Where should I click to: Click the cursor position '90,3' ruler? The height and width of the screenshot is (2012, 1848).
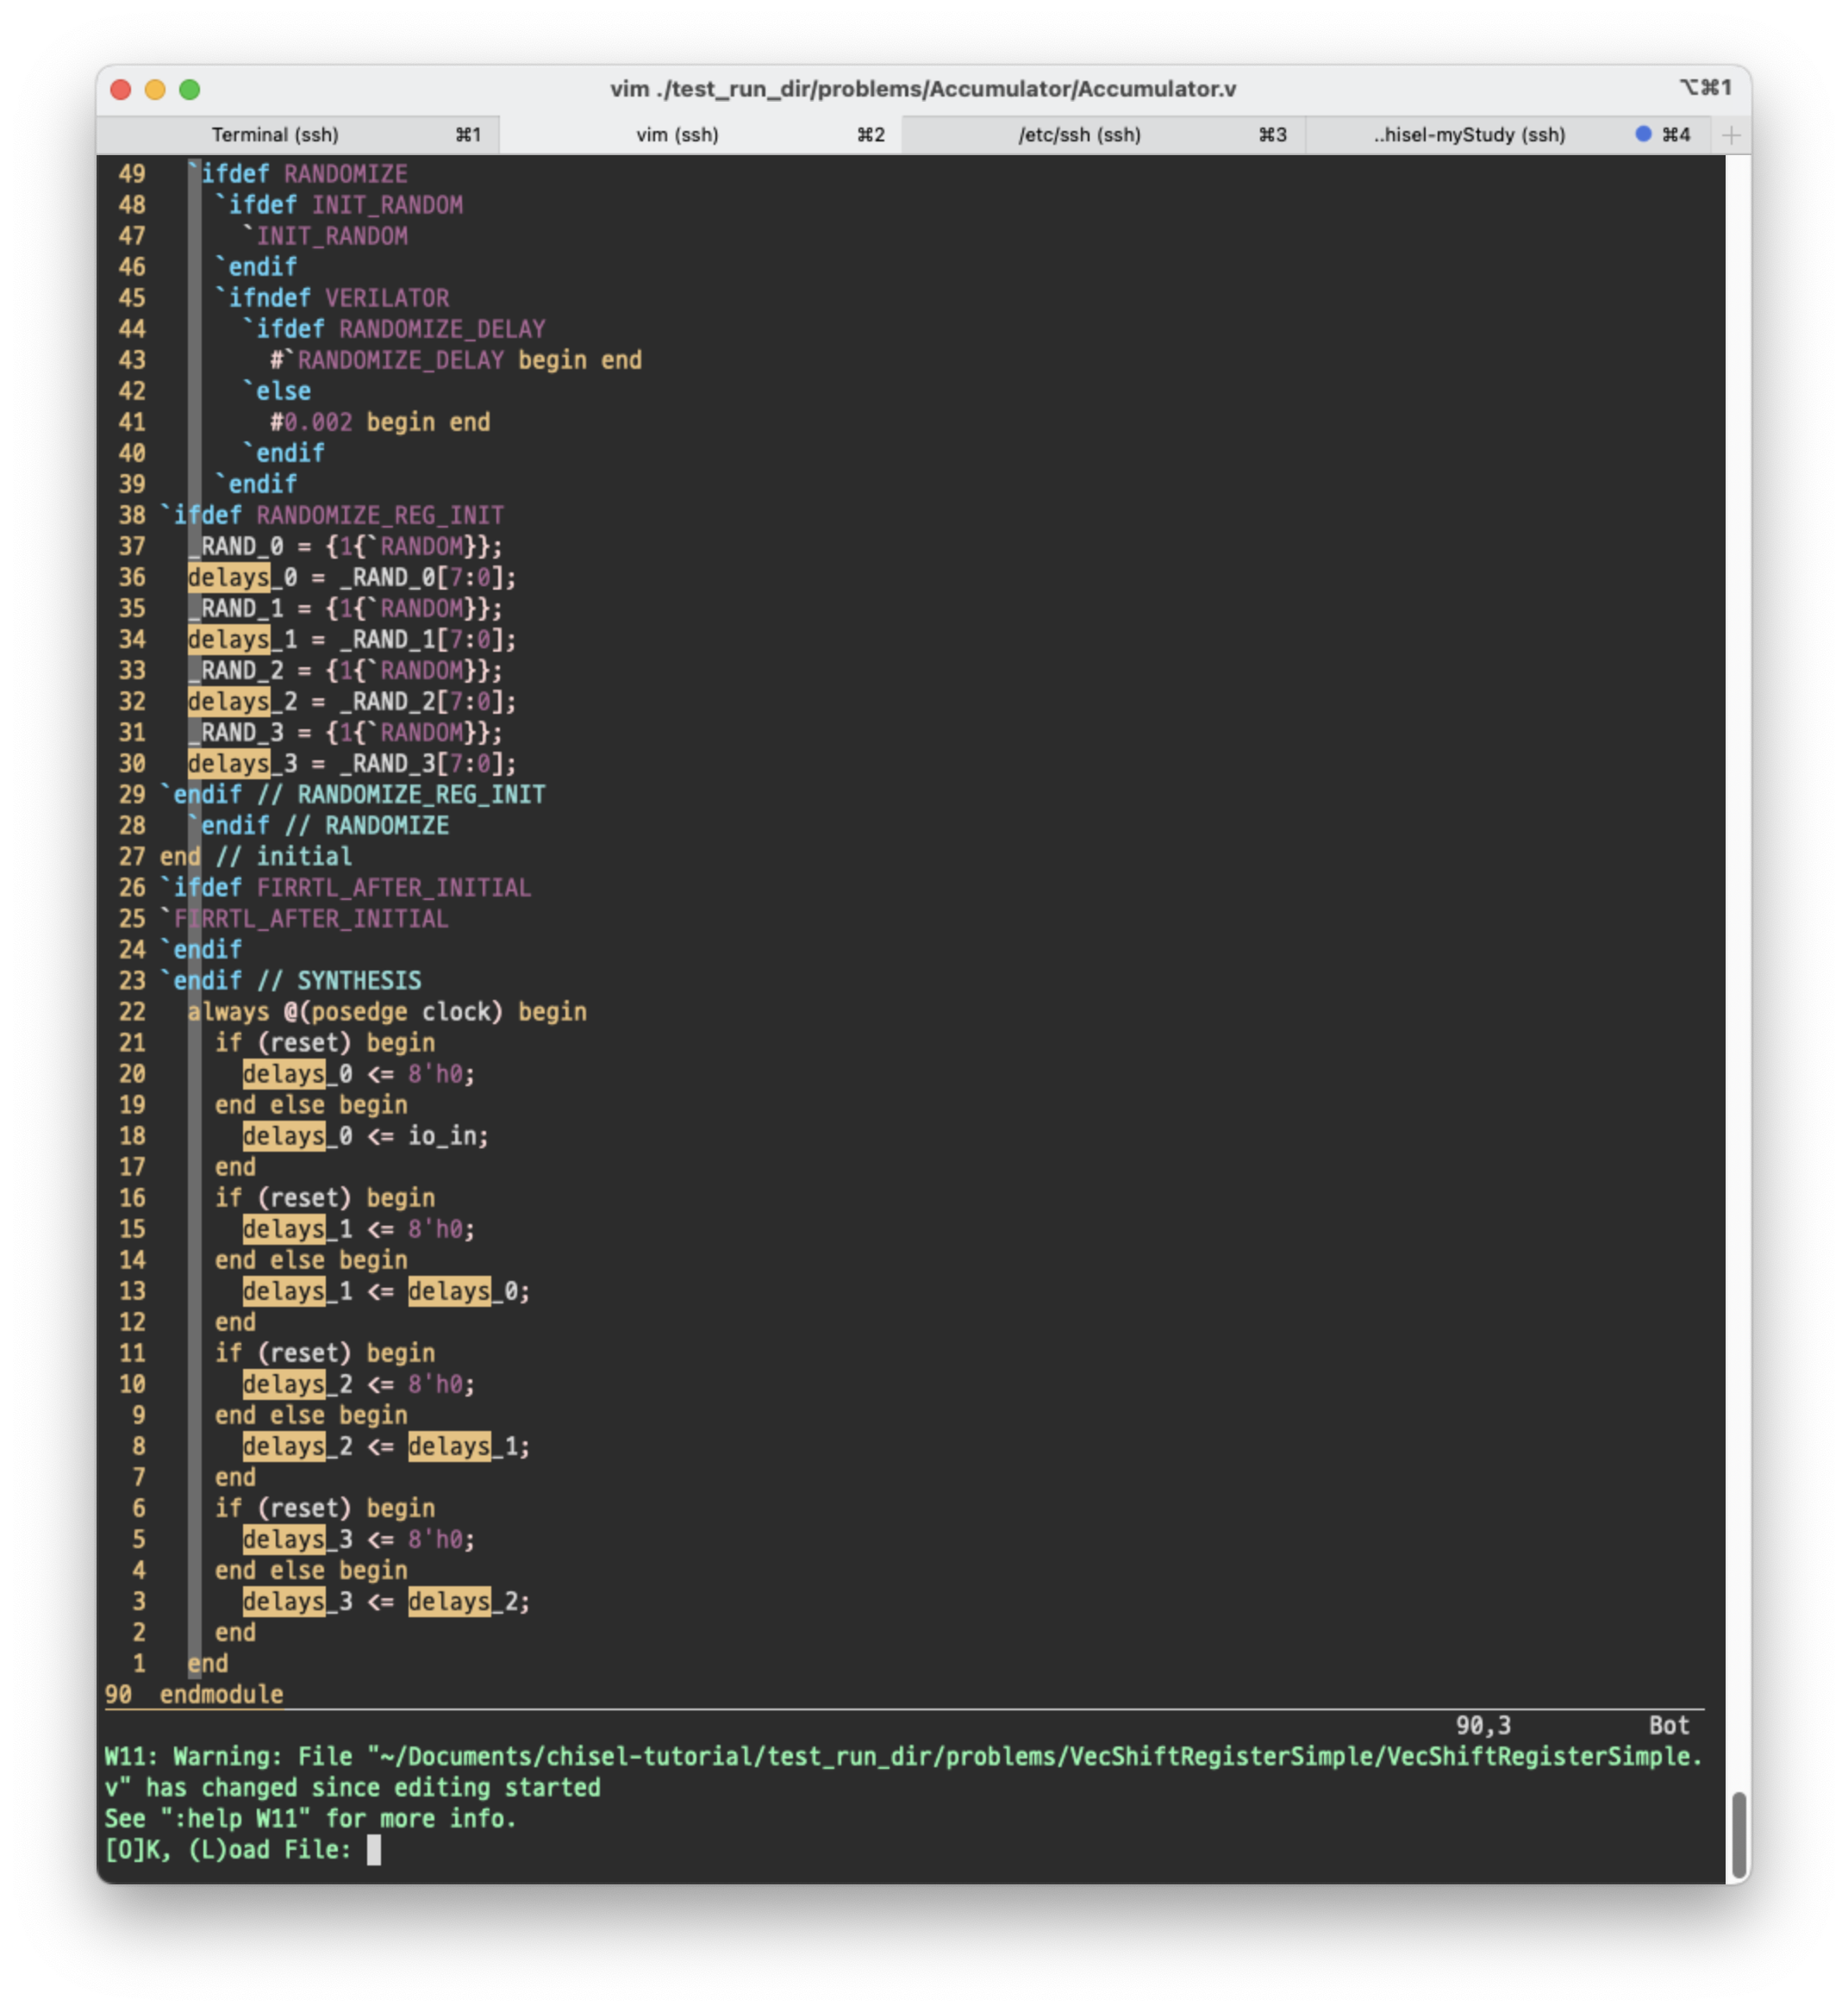(x=1483, y=1726)
